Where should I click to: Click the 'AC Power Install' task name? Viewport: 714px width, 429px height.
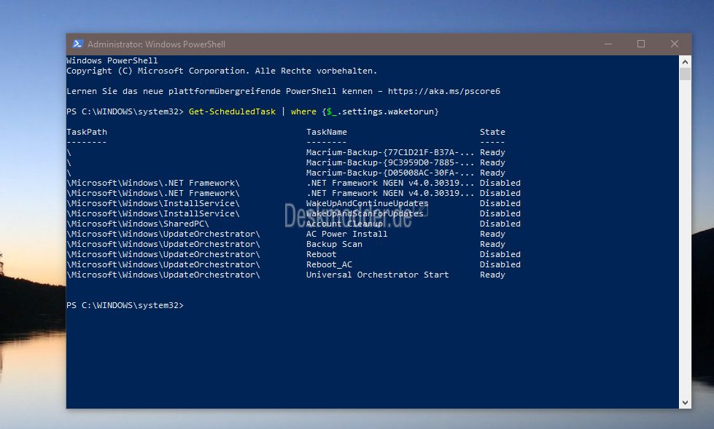346,234
